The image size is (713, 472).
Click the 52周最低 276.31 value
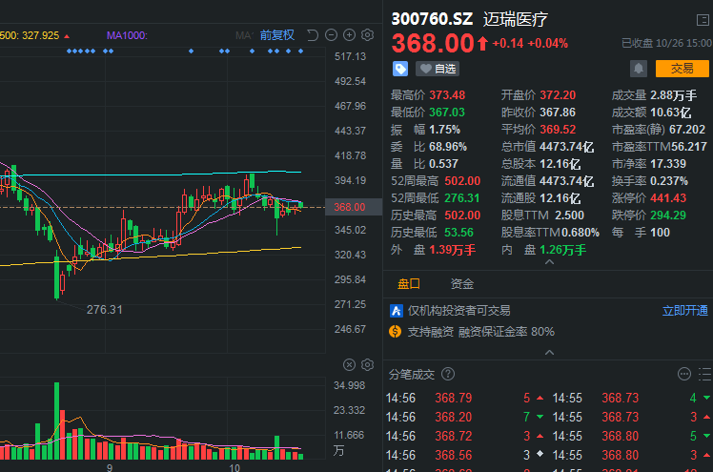pos(462,198)
